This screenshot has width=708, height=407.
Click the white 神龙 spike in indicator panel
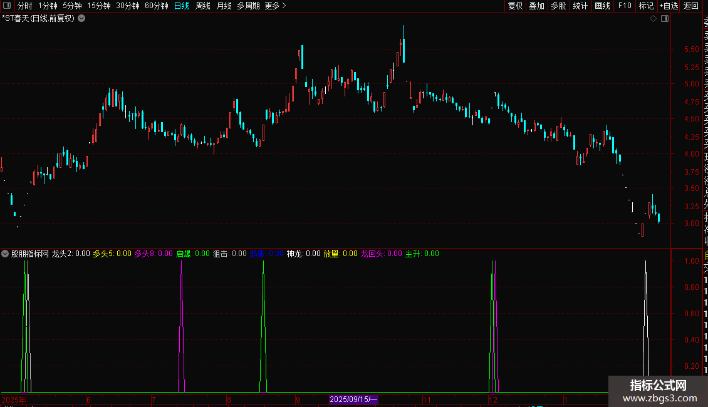[x=646, y=325]
